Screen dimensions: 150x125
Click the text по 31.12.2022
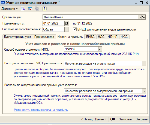[83, 23]
